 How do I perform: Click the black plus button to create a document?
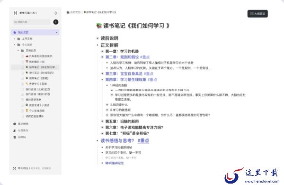(56, 22)
